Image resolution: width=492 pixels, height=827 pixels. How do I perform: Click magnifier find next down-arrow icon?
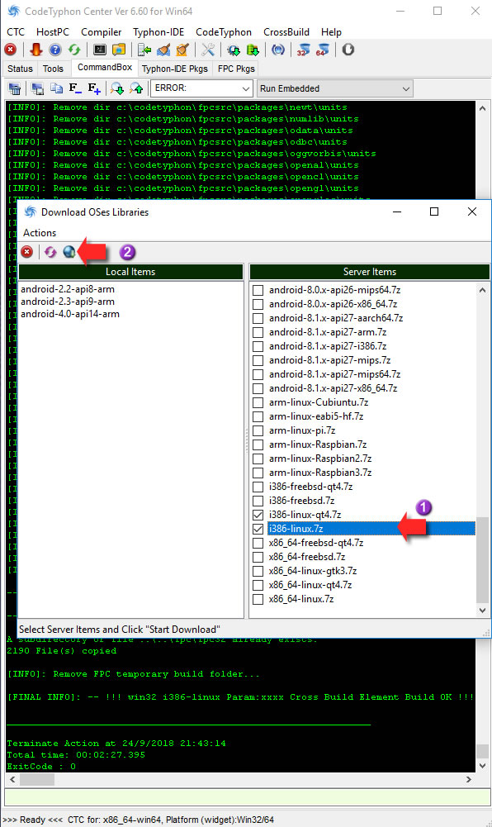tap(117, 88)
